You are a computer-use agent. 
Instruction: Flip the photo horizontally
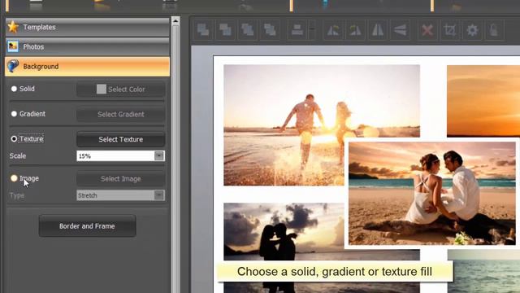tap(377, 30)
